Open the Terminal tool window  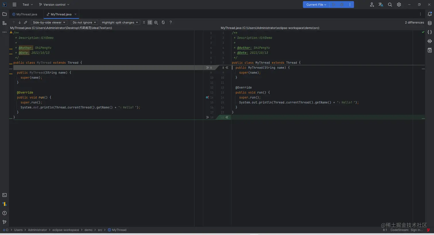click(x=5, y=195)
